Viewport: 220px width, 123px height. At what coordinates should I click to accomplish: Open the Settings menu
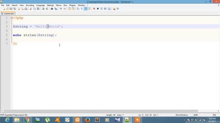click(50, 5)
